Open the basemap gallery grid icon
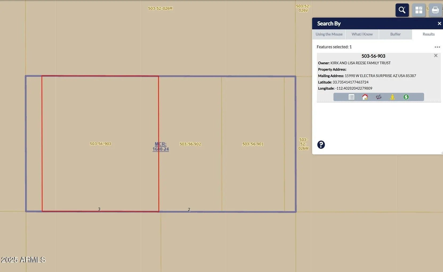The image size is (443, 272). (419, 10)
